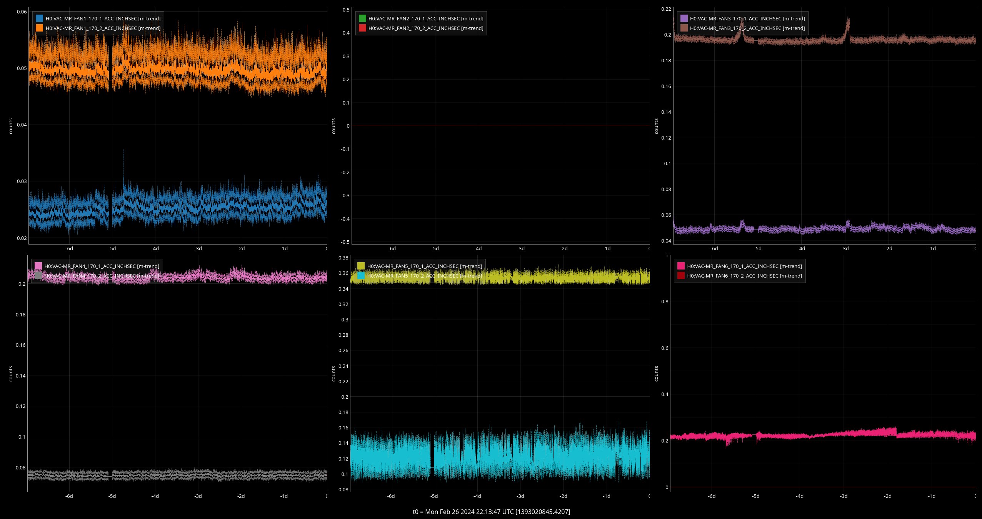
Task: Click the red zero trace in the FAN6 plot
Action: [823, 487]
